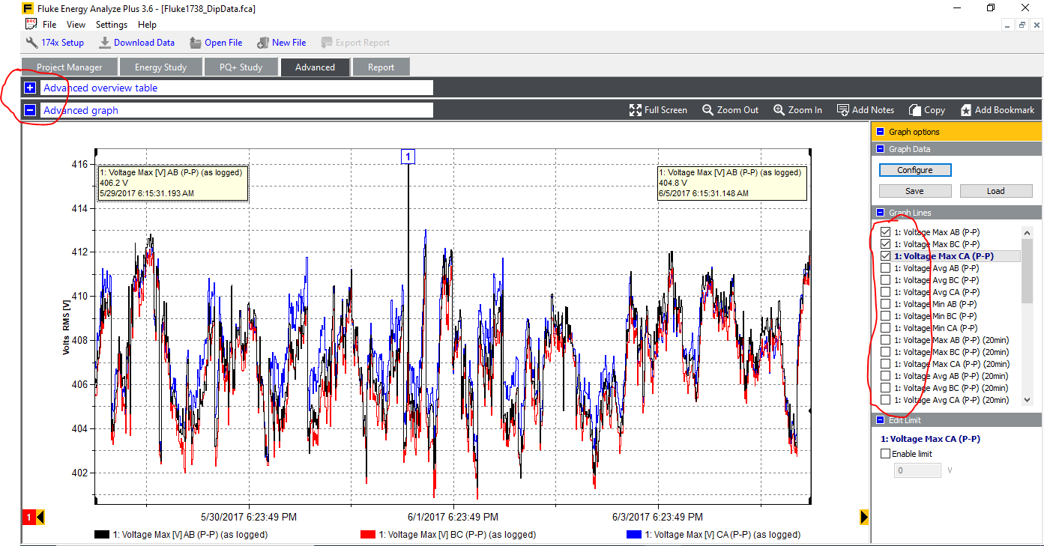Select the Advanced tab
The image size is (1044, 546).
point(315,67)
